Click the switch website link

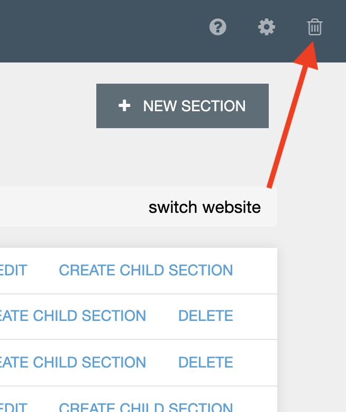tap(205, 207)
